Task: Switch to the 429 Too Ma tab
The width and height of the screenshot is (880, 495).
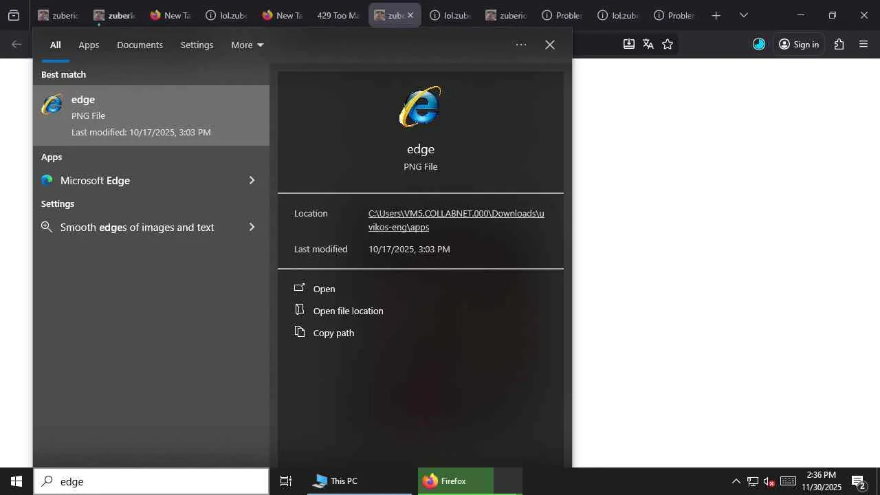Action: tap(338, 15)
